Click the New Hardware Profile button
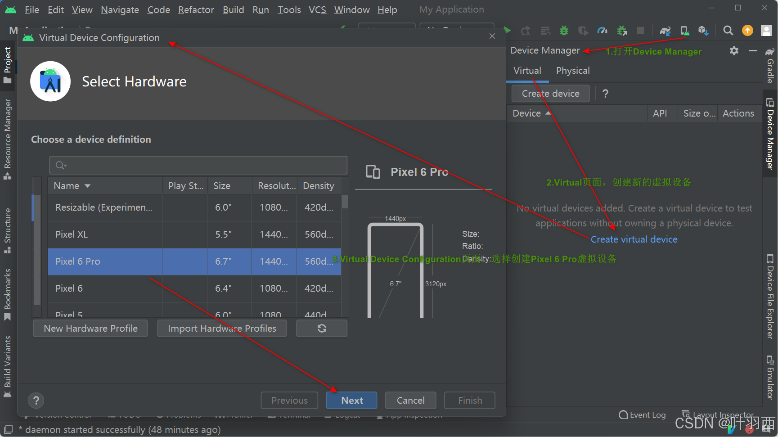Image resolution: width=778 pixels, height=437 pixels. (90, 328)
